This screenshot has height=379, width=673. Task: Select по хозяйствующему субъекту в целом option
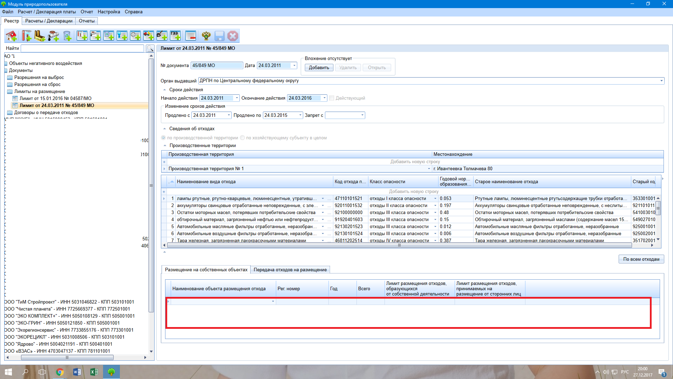pyautogui.click(x=243, y=138)
